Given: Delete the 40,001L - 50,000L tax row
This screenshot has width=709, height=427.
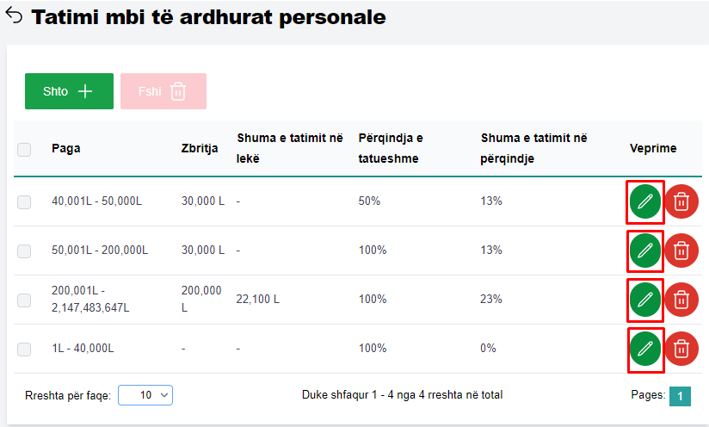Looking at the screenshot, I should pos(681,201).
